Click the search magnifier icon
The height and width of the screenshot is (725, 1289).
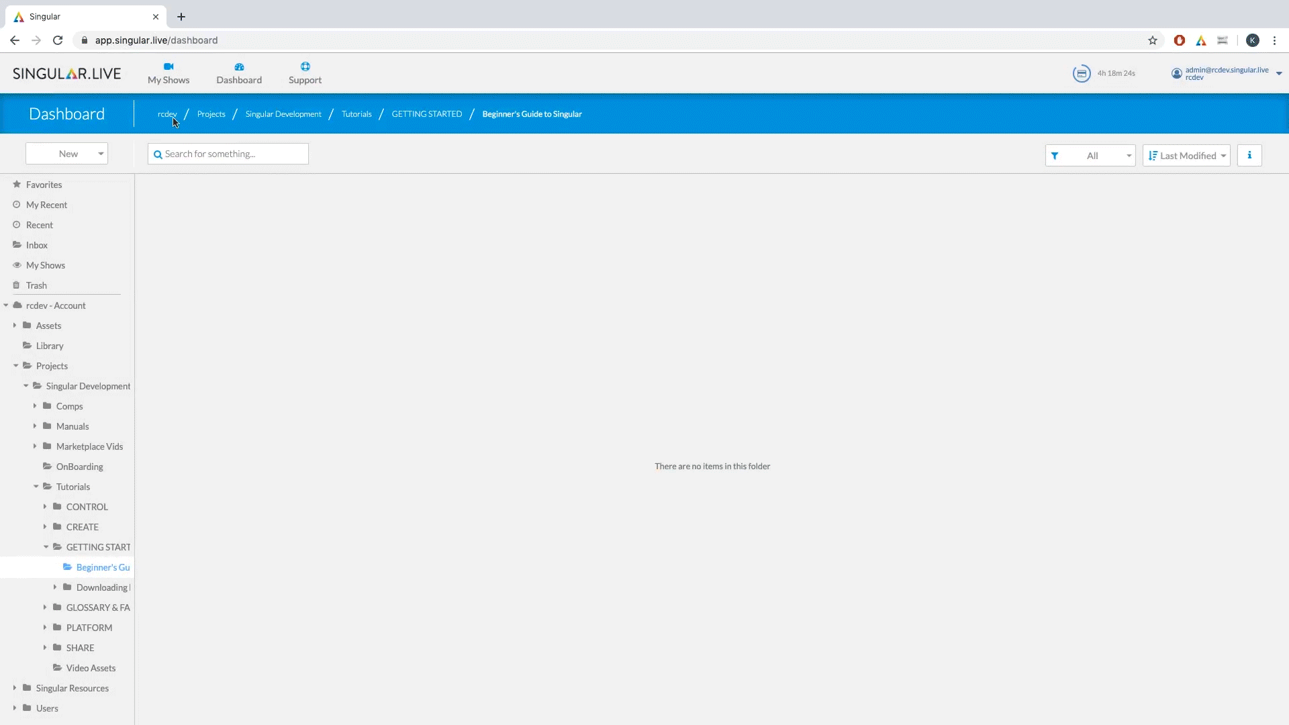158,154
